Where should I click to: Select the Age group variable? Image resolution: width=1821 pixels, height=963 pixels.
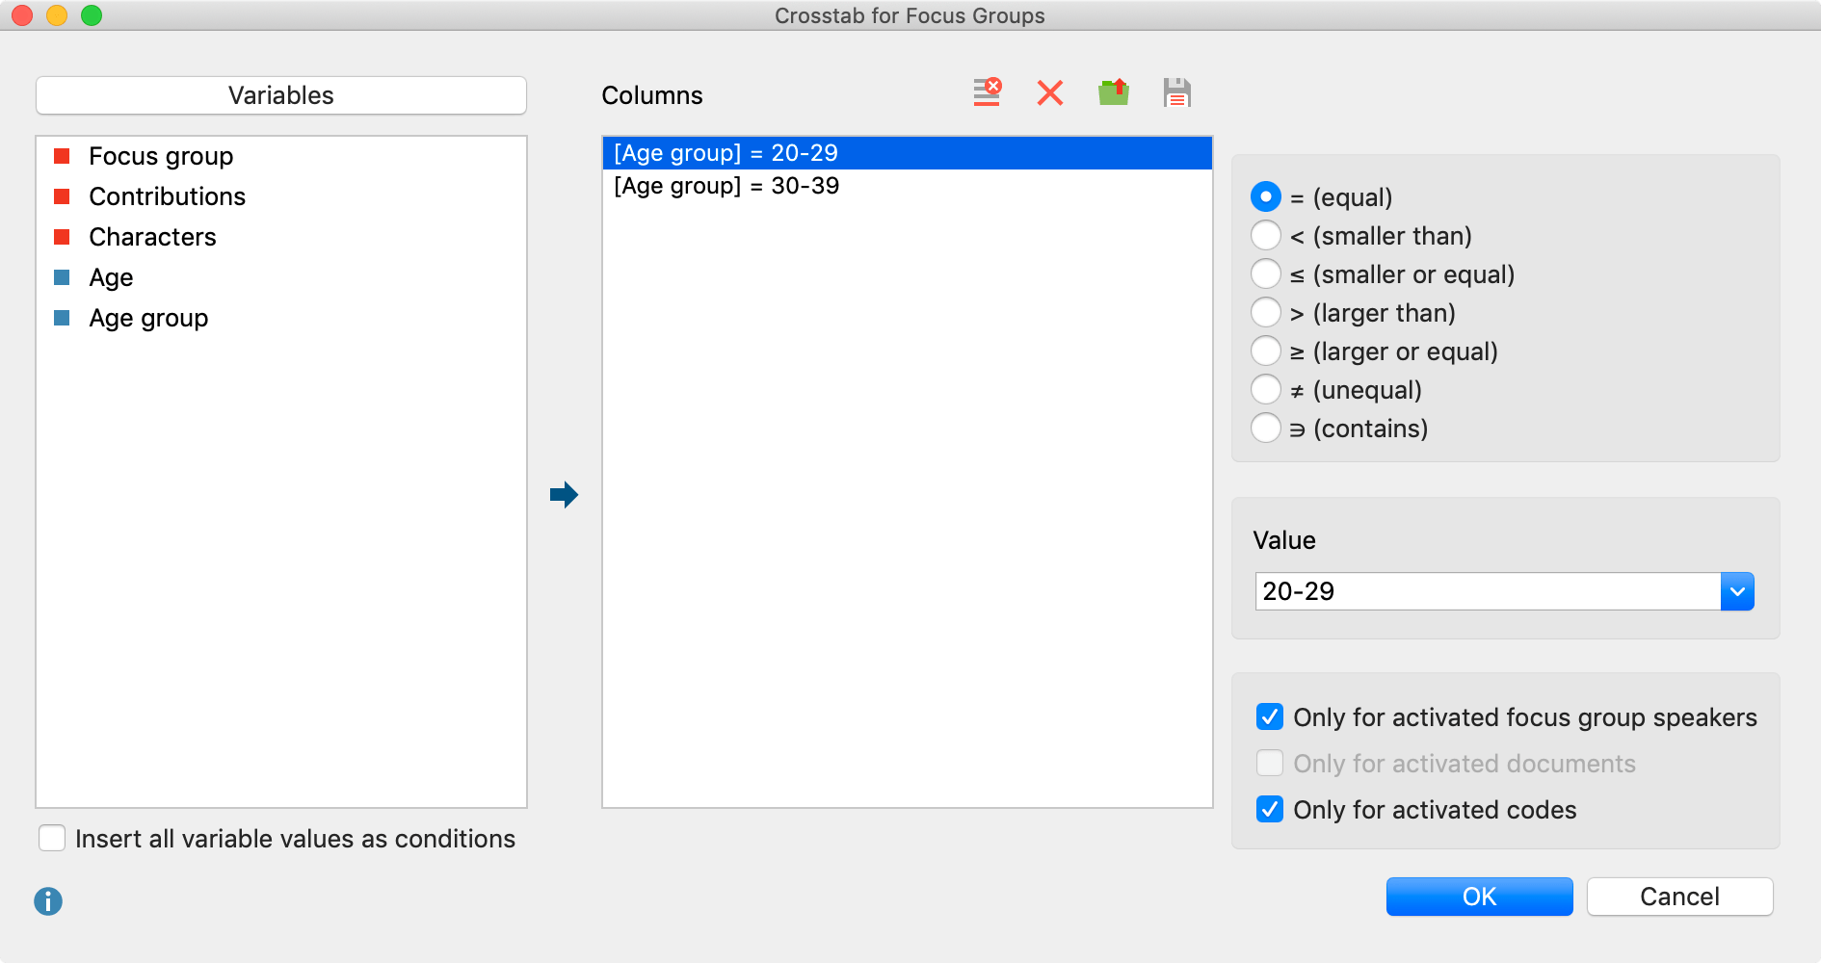point(281,318)
